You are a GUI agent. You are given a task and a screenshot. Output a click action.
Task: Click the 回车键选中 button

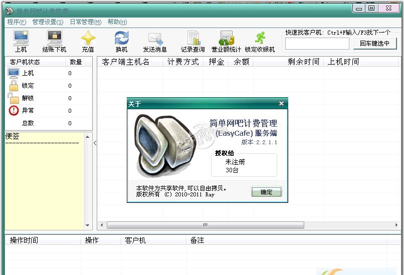click(374, 43)
